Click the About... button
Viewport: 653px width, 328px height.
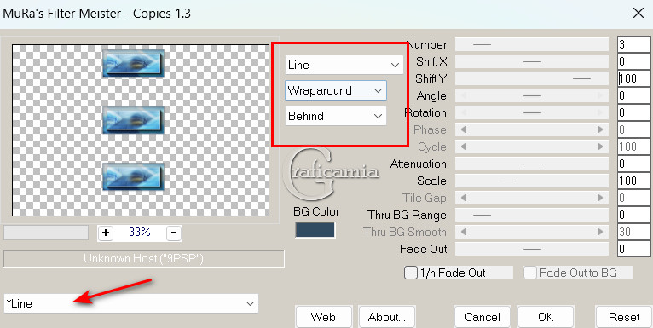386,317
